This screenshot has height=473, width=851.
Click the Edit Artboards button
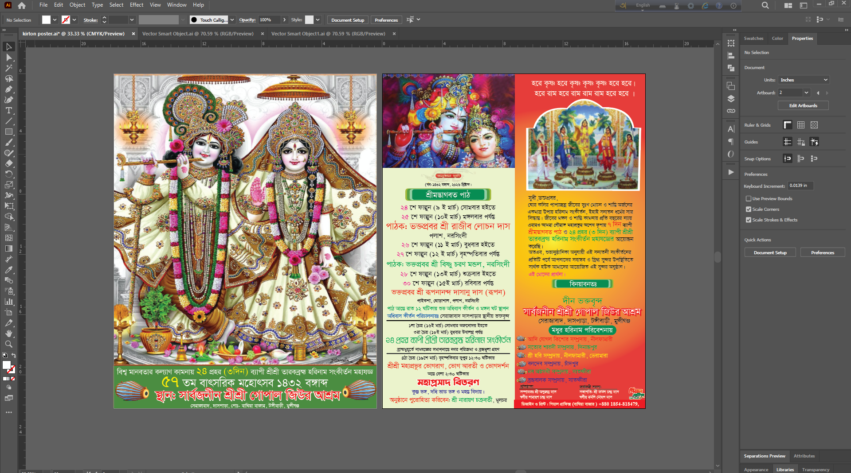click(x=803, y=105)
